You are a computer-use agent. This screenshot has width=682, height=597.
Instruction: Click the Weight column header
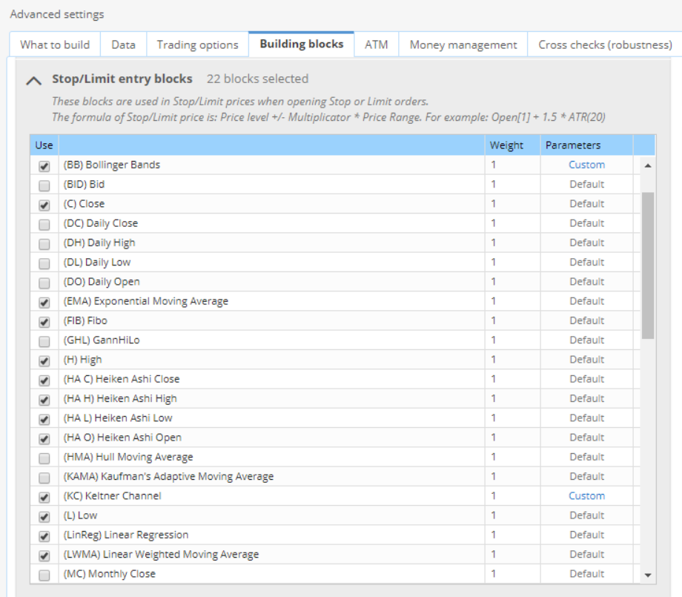click(512, 145)
